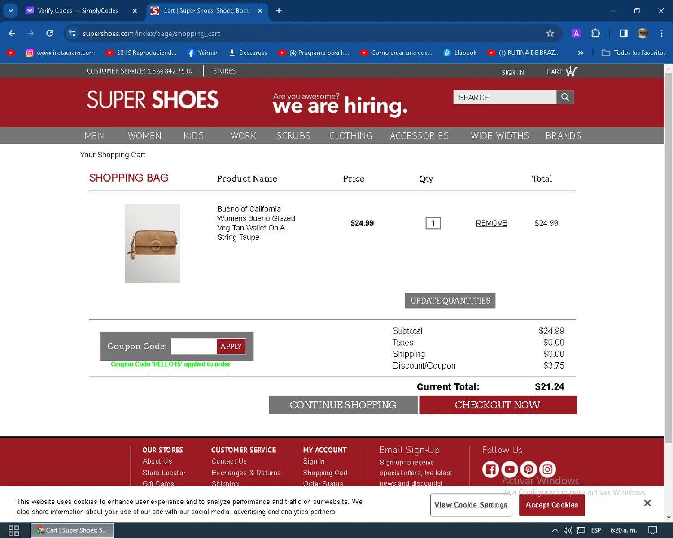Open new browser tab
673x538 pixels.
tap(279, 11)
